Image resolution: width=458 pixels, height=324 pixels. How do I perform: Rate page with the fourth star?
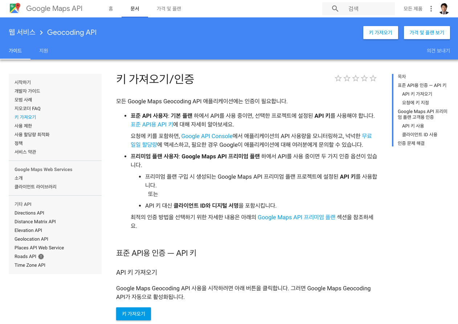pyautogui.click(x=364, y=78)
